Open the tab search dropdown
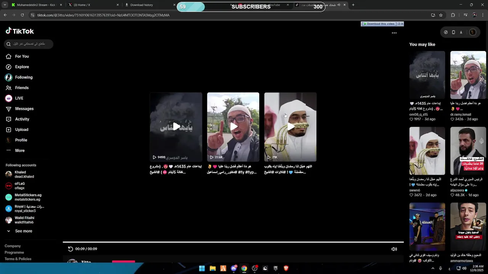The image size is (488, 274). point(5,5)
